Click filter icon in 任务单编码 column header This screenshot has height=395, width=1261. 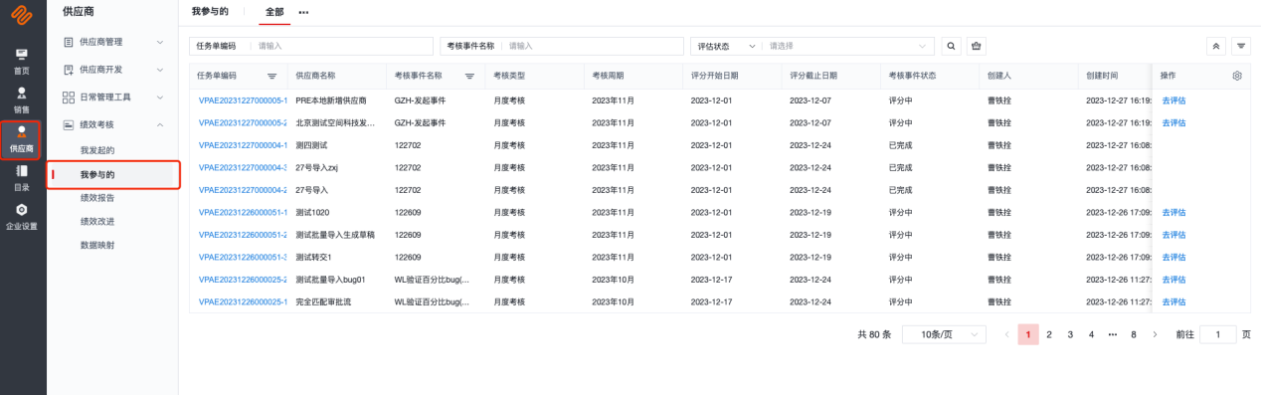pos(272,76)
